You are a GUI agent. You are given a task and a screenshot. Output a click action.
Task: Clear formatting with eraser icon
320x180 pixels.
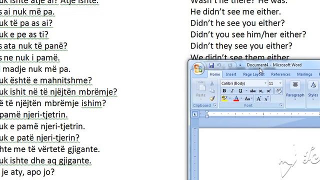coord(278,90)
